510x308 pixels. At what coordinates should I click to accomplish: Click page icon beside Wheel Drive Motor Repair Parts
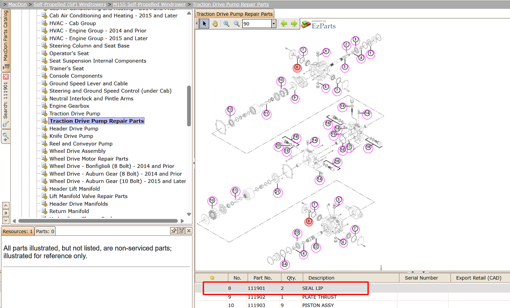pyautogui.click(x=44, y=158)
